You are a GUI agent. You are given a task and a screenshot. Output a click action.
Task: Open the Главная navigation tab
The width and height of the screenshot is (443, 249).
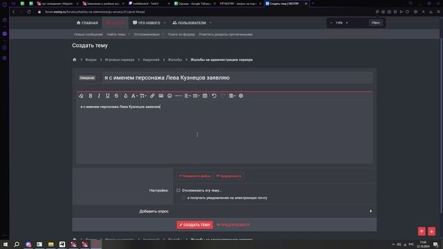[87, 23]
